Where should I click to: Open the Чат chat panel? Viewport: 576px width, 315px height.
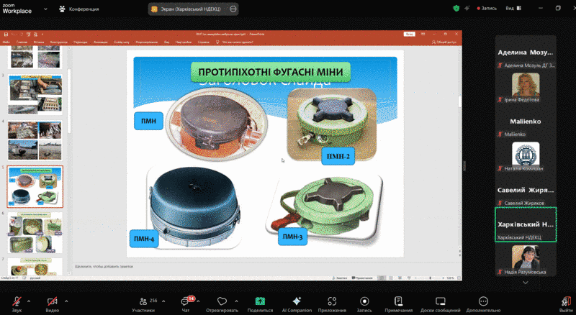186,304
